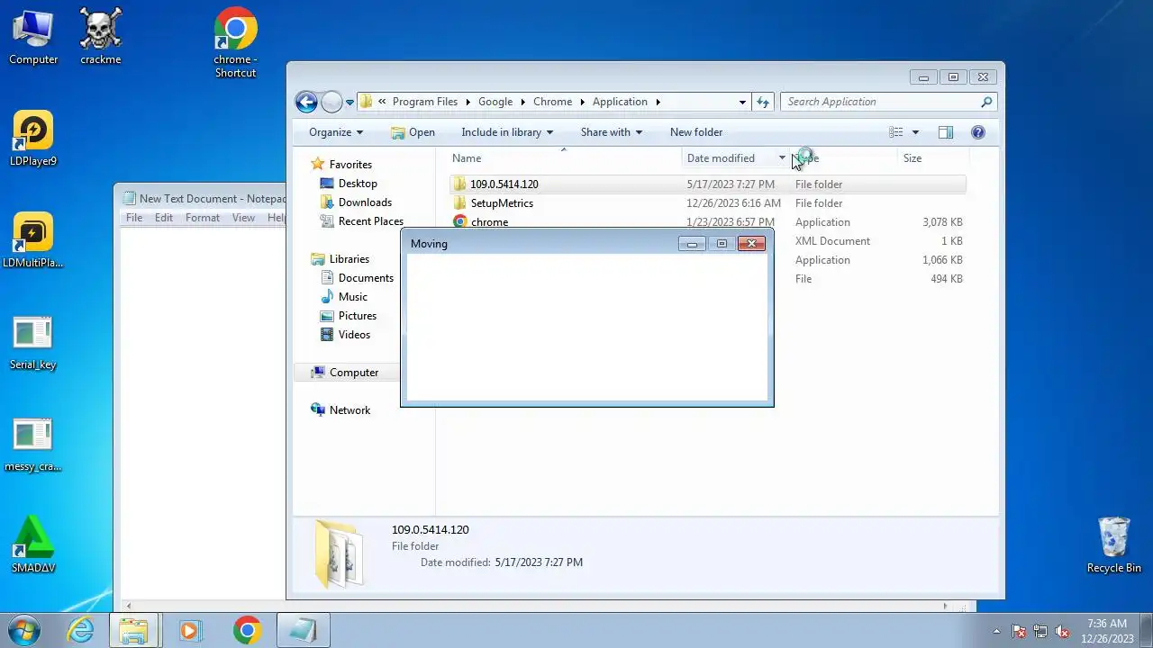1153x648 pixels.
Task: Click the Recycle Bin desktop icon
Action: point(1114,544)
